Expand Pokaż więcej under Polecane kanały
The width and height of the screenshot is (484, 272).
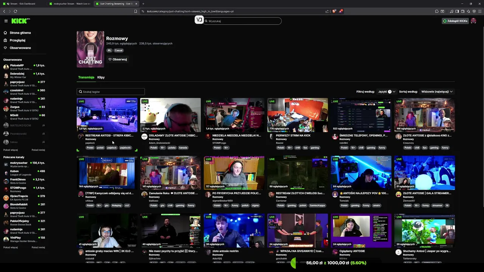click(11, 247)
